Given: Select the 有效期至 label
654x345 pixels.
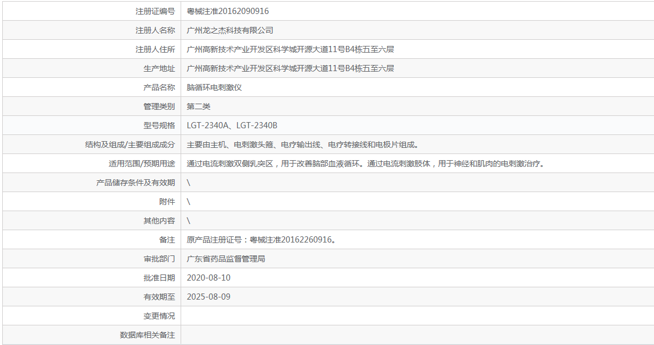Looking at the screenshot, I should click(159, 297).
